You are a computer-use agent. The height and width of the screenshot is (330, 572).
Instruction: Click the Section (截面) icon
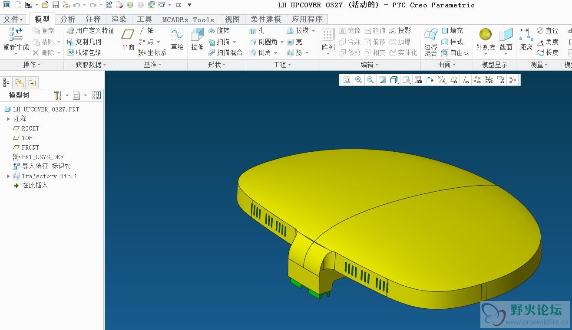pyautogui.click(x=506, y=35)
